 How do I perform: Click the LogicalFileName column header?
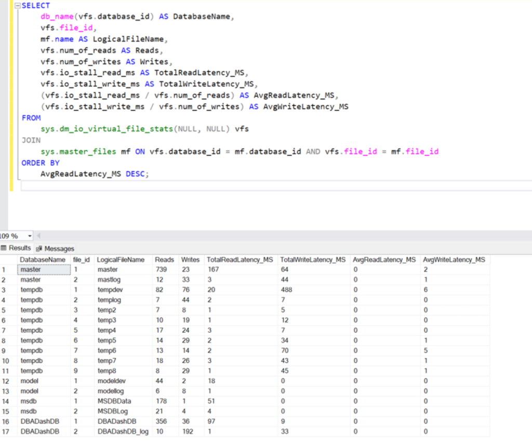pos(121,259)
